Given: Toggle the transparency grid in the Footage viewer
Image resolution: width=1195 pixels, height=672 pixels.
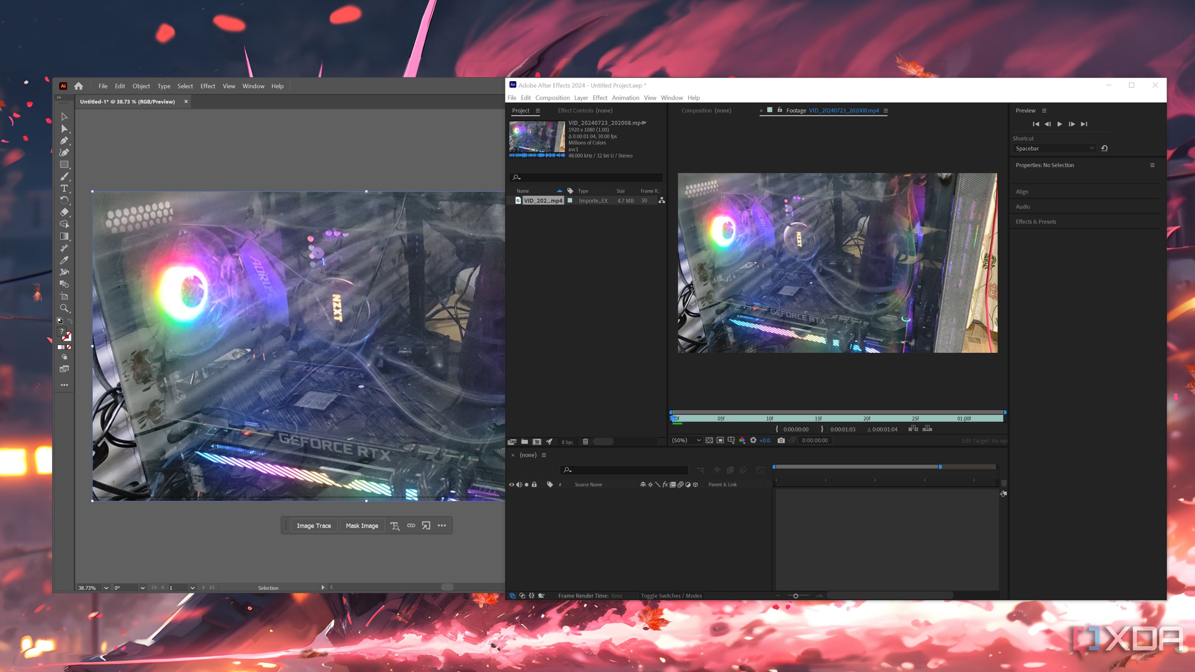Looking at the screenshot, I should pos(709,440).
